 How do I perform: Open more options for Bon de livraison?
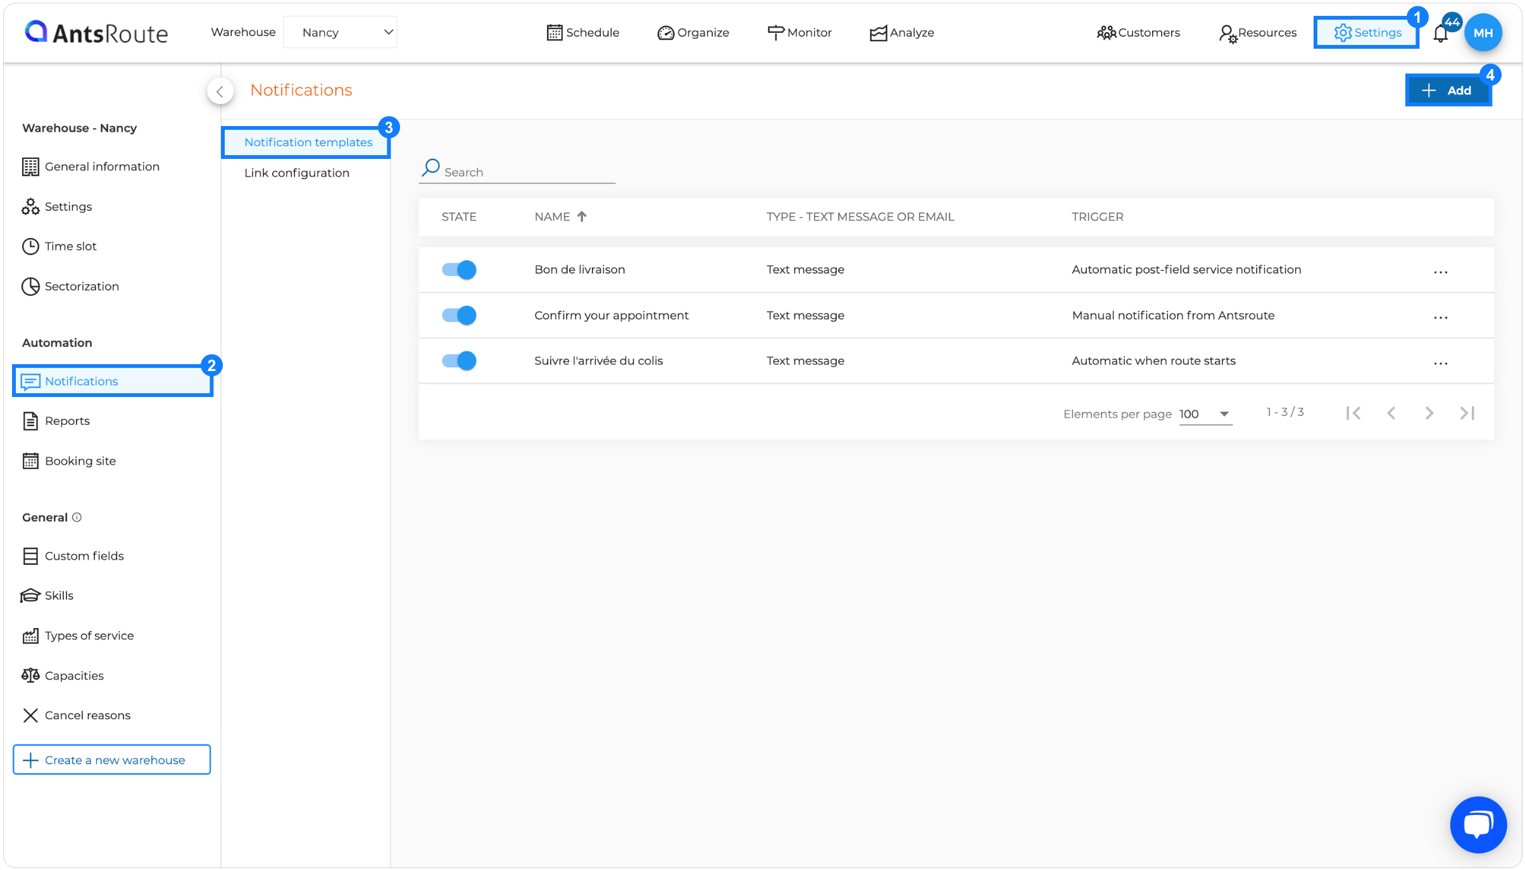pyautogui.click(x=1441, y=272)
